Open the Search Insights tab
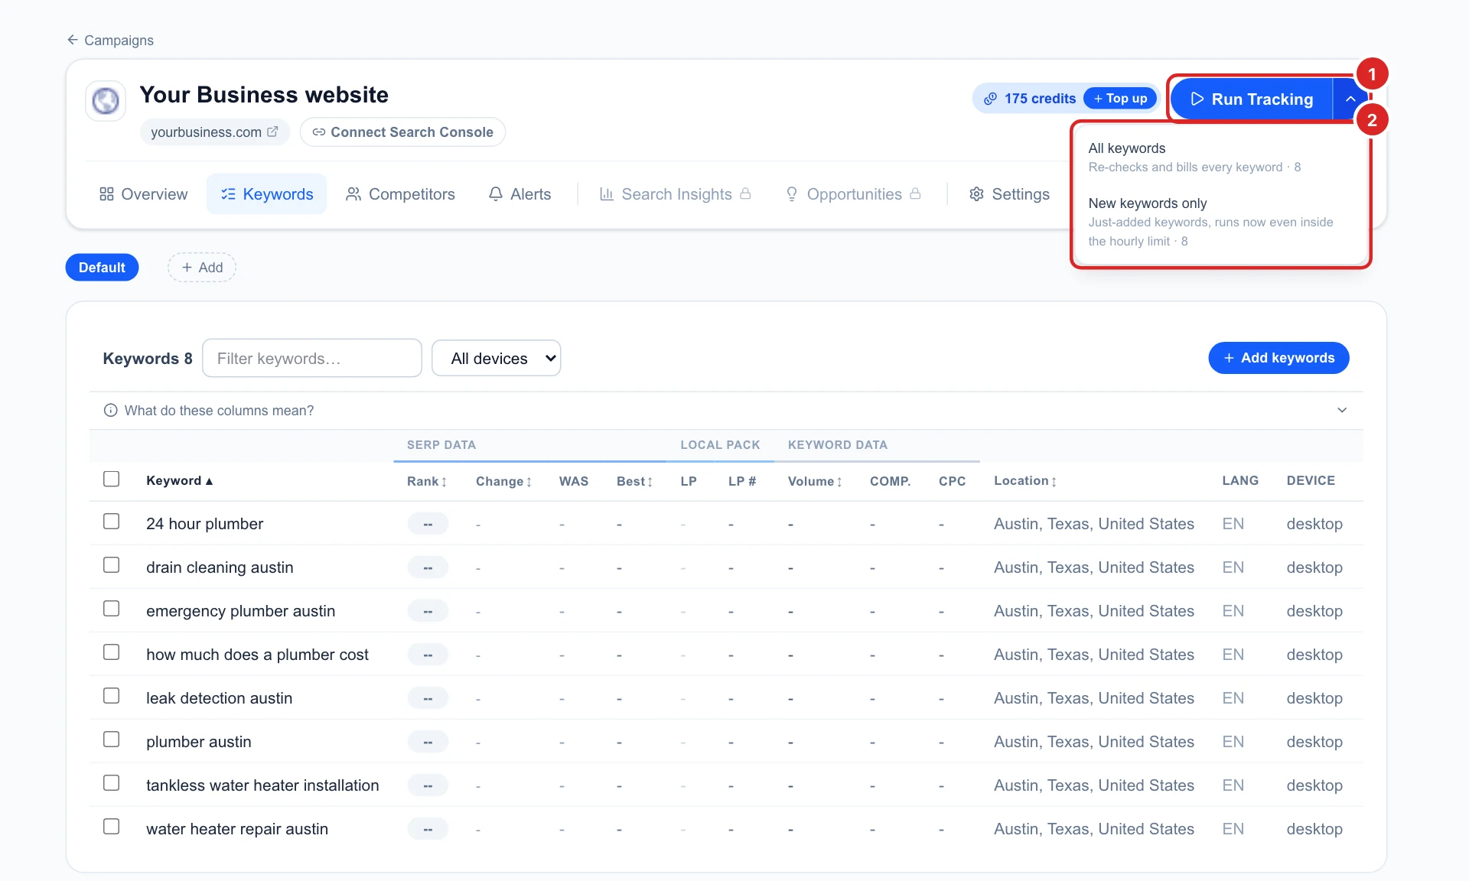 point(675,194)
